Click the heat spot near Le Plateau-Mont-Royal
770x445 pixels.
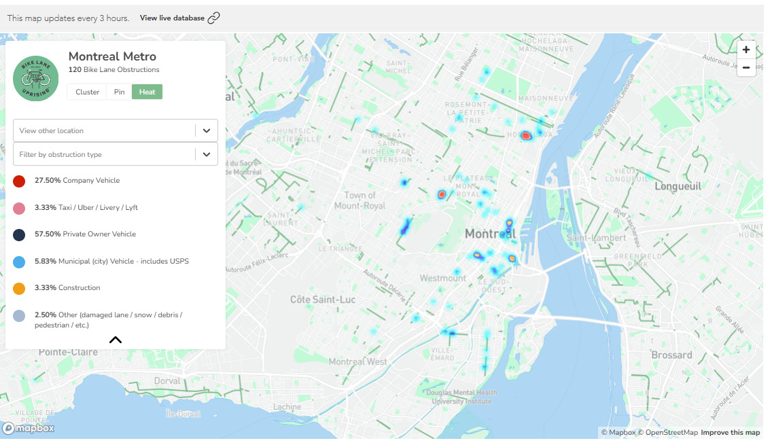(x=442, y=194)
